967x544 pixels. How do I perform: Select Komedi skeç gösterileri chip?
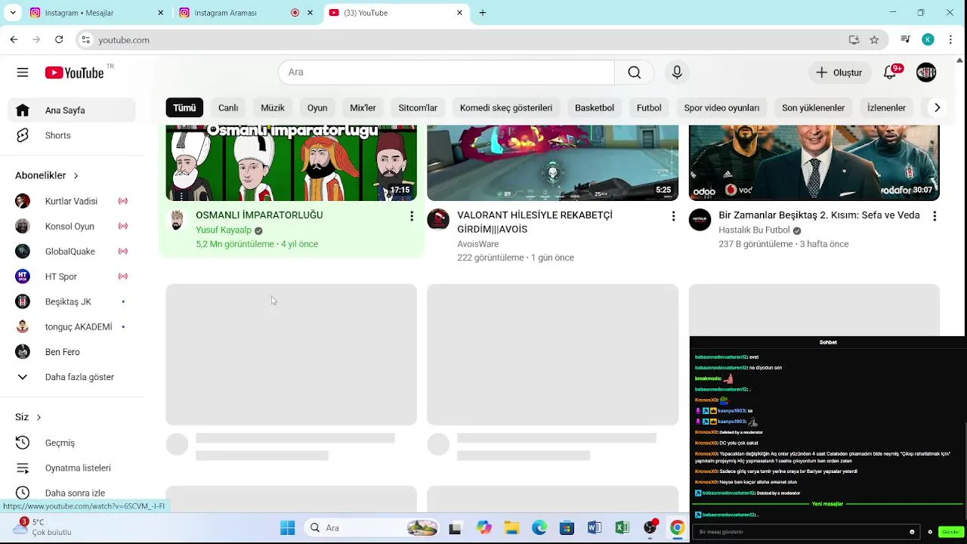click(x=506, y=108)
